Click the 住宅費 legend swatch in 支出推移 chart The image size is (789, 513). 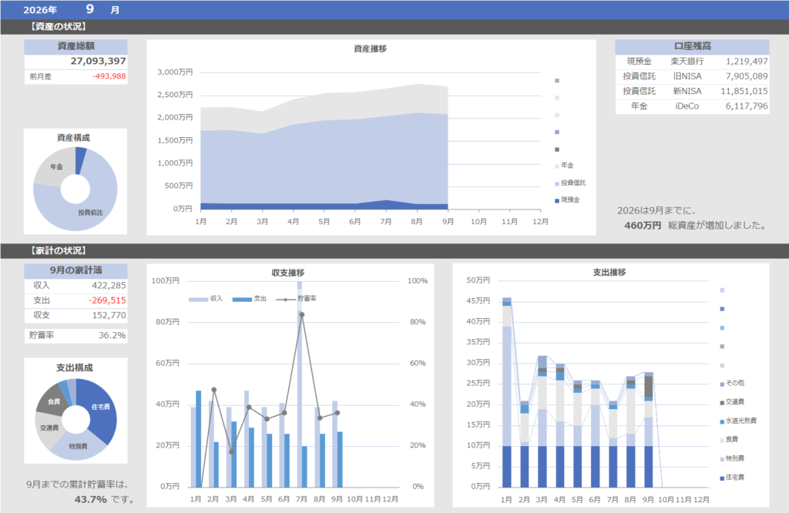click(722, 478)
